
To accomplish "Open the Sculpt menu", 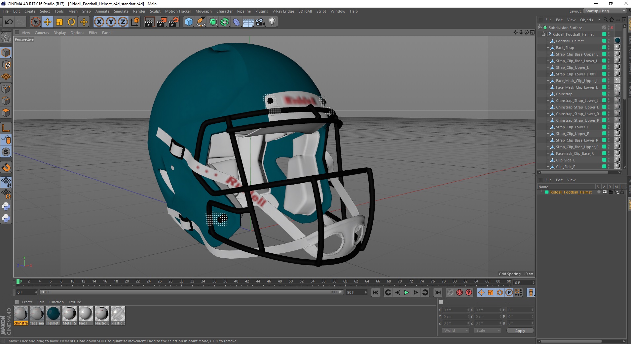I will (155, 11).
